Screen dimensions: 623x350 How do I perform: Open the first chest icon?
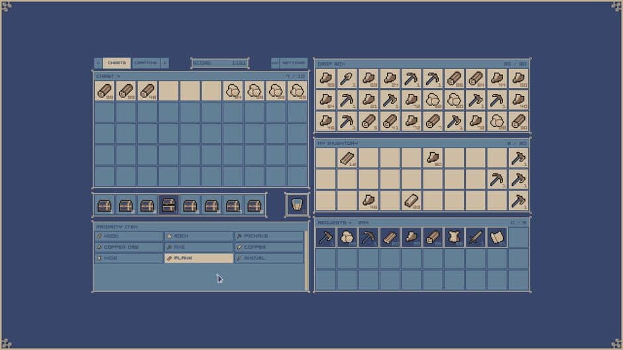105,205
